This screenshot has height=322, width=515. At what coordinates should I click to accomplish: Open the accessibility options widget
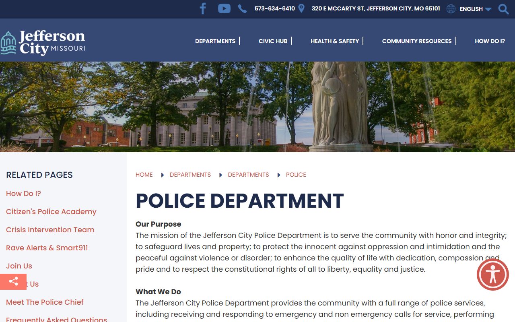[493, 275]
